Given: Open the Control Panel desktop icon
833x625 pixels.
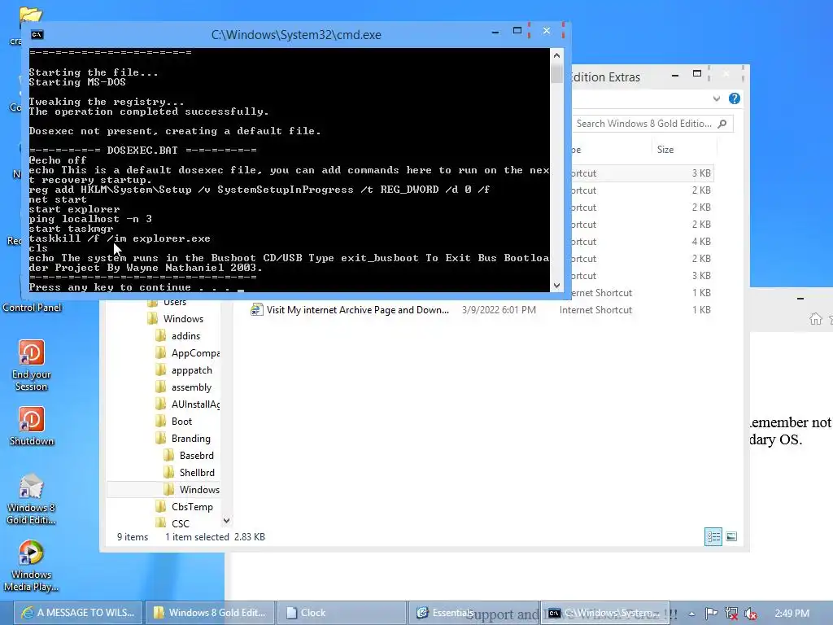Looking at the screenshot, I should pos(32,307).
